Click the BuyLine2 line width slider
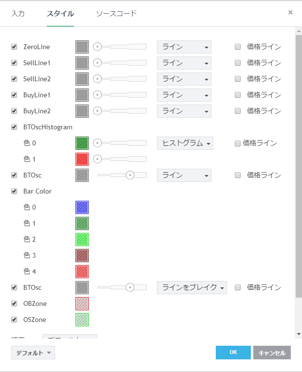The width and height of the screenshot is (302, 372). pyautogui.click(x=120, y=111)
